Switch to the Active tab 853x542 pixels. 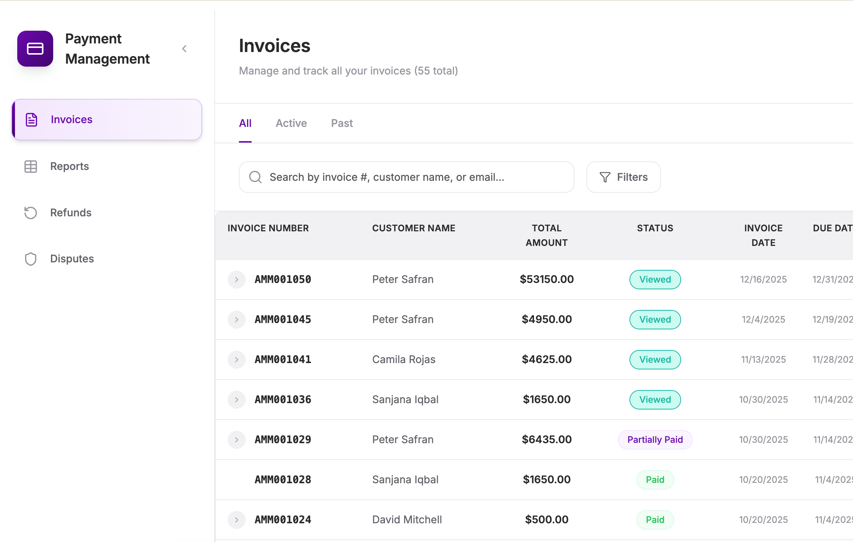point(291,124)
